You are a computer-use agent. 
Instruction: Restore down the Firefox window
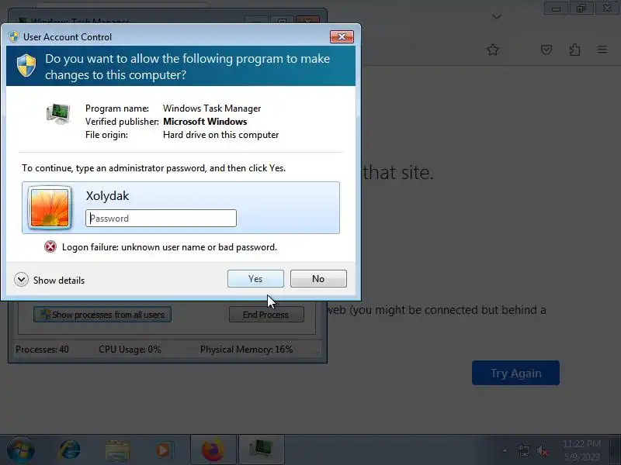pos(581,9)
